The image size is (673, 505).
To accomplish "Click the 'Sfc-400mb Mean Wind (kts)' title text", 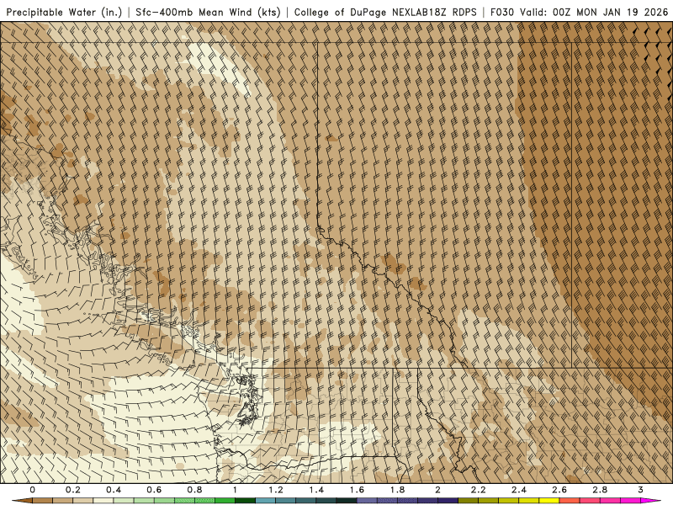I will (208, 12).
